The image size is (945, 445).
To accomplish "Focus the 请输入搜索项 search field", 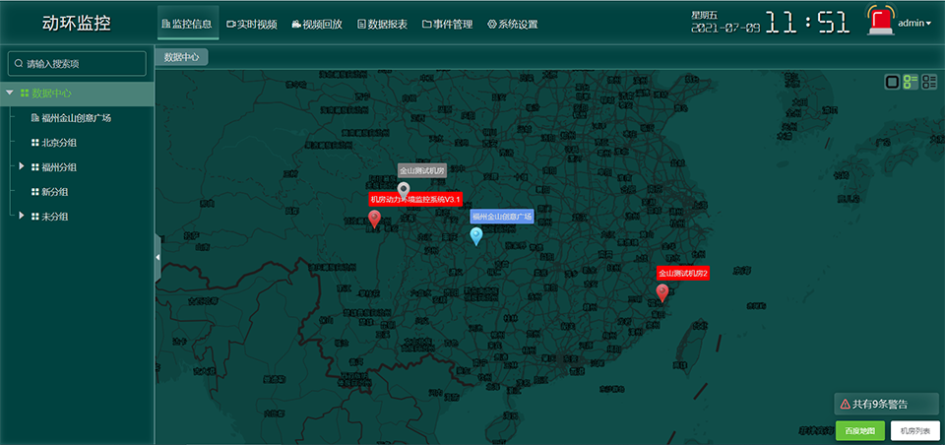I will 77,63.
